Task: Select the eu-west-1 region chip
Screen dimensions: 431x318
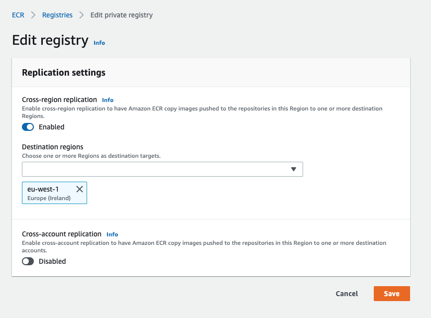Action: point(50,193)
